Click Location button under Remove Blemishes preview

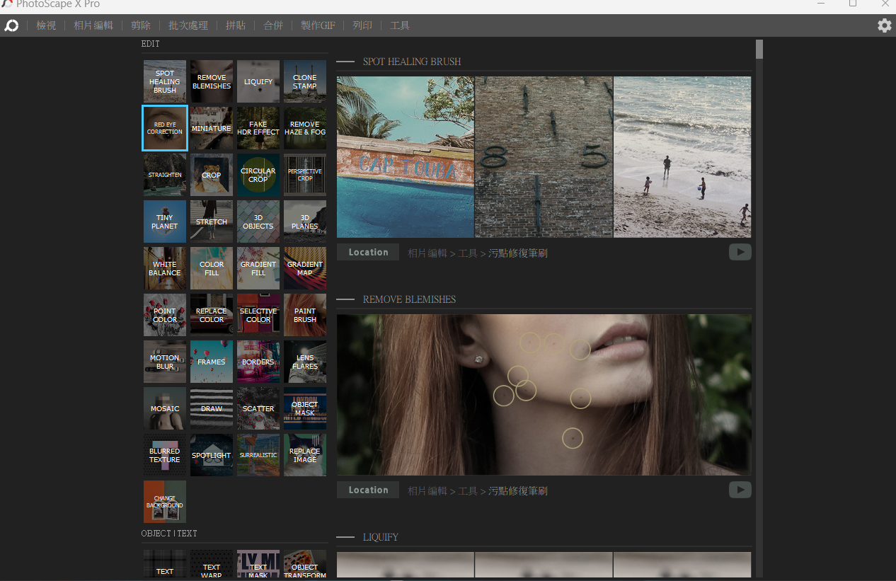point(368,490)
